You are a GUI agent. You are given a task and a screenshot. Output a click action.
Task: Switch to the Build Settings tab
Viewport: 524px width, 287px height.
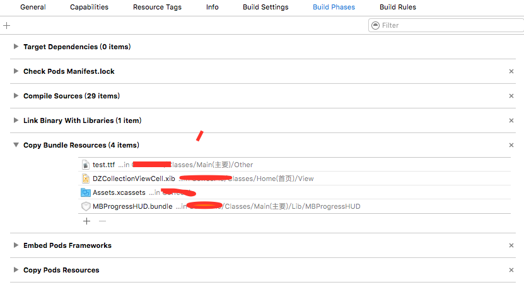[265, 7]
